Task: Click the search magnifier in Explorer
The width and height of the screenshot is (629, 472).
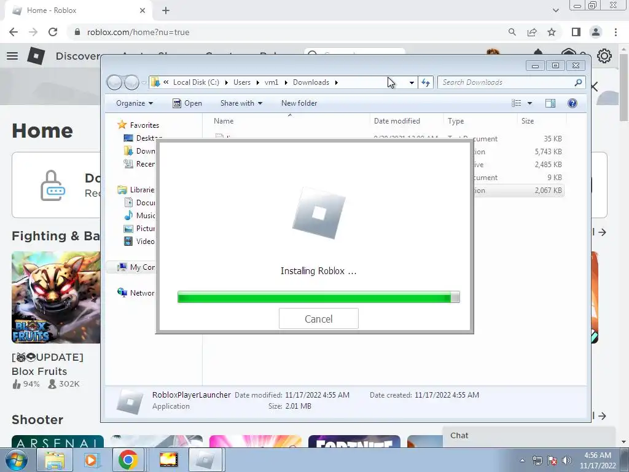Action: (x=578, y=82)
